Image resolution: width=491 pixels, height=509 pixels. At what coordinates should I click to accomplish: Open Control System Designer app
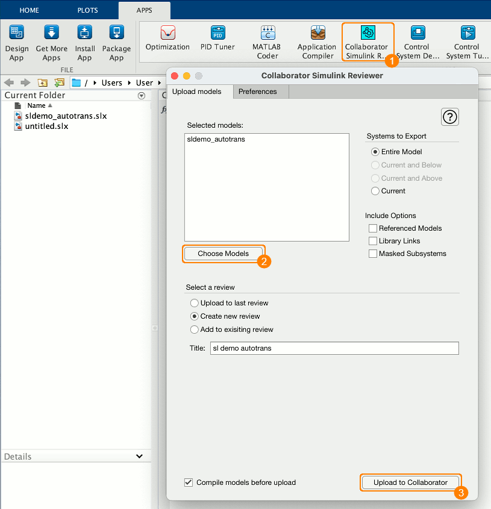coord(418,43)
